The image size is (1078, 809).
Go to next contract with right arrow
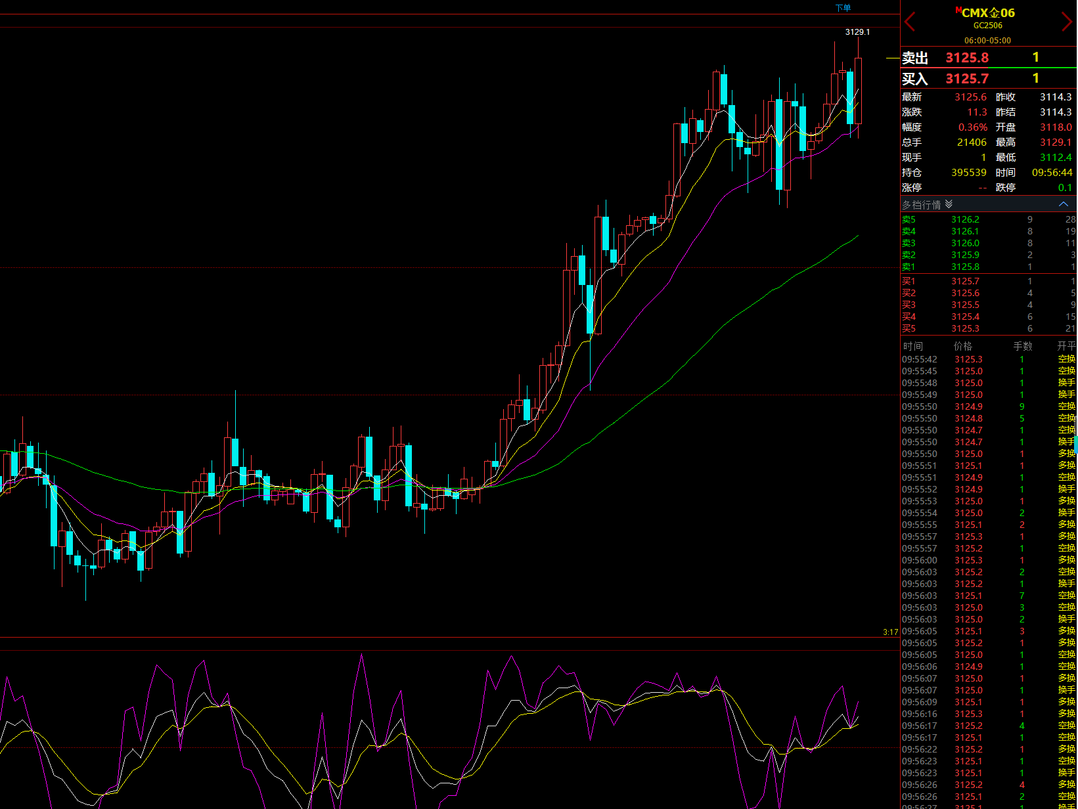click(1066, 22)
